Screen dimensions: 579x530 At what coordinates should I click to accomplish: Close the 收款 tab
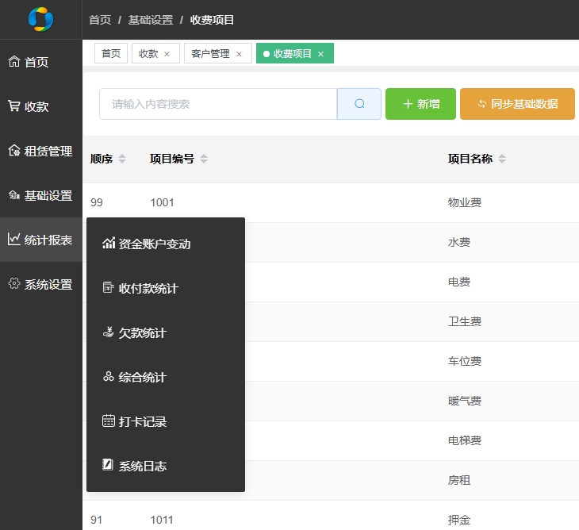coord(167,54)
